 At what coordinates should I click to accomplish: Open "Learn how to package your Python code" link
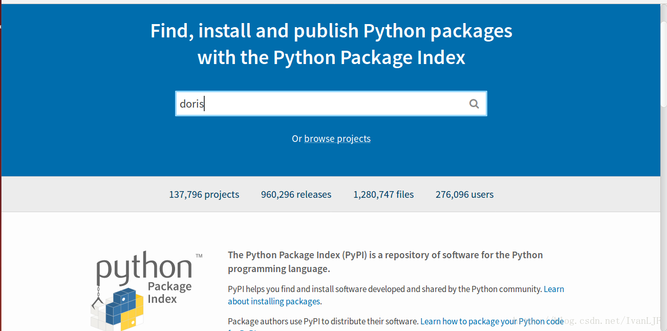(x=492, y=321)
